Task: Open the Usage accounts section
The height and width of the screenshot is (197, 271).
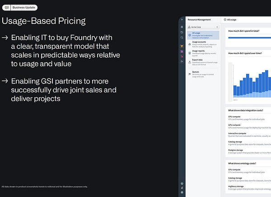Action: coord(203,44)
